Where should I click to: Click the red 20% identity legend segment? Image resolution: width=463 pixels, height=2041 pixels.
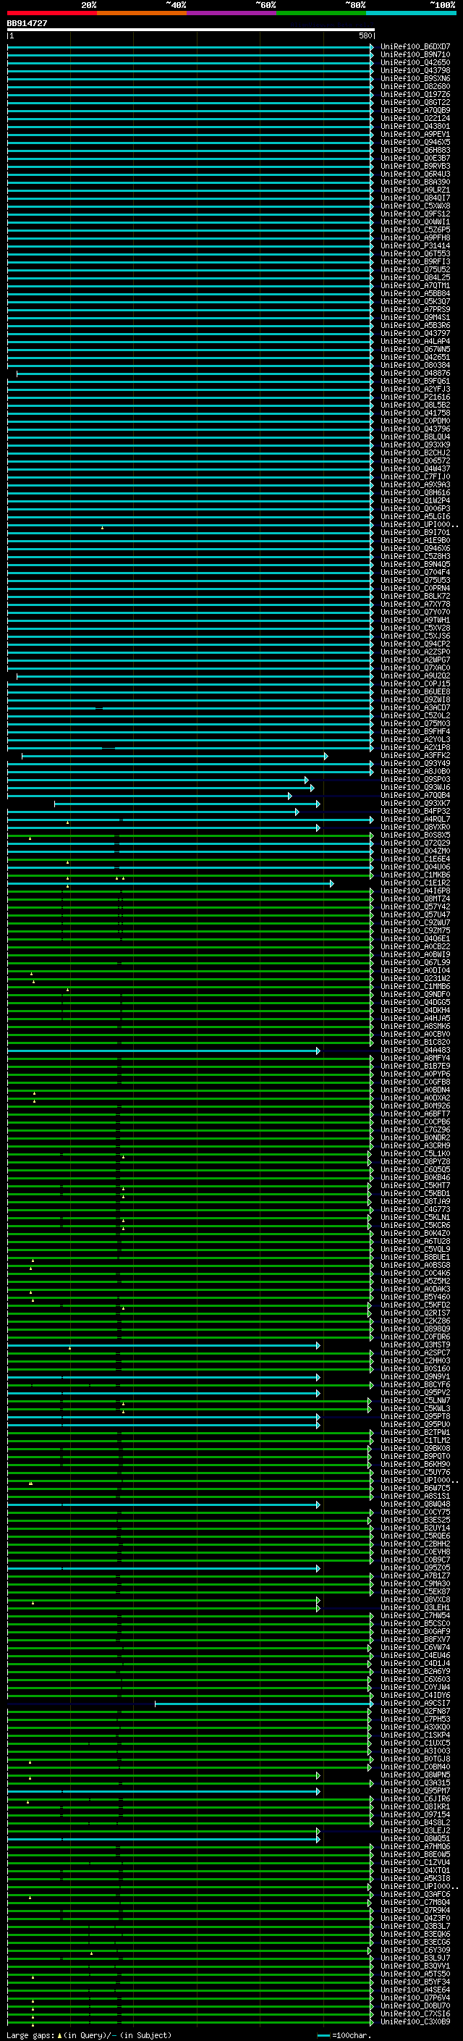click(52, 13)
